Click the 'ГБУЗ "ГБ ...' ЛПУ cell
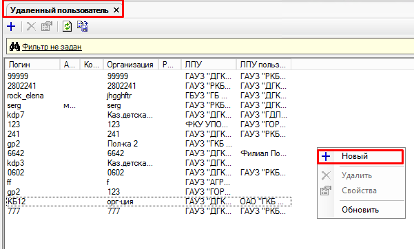Image resolution: width=414 pixels, height=249 pixels. point(206,96)
